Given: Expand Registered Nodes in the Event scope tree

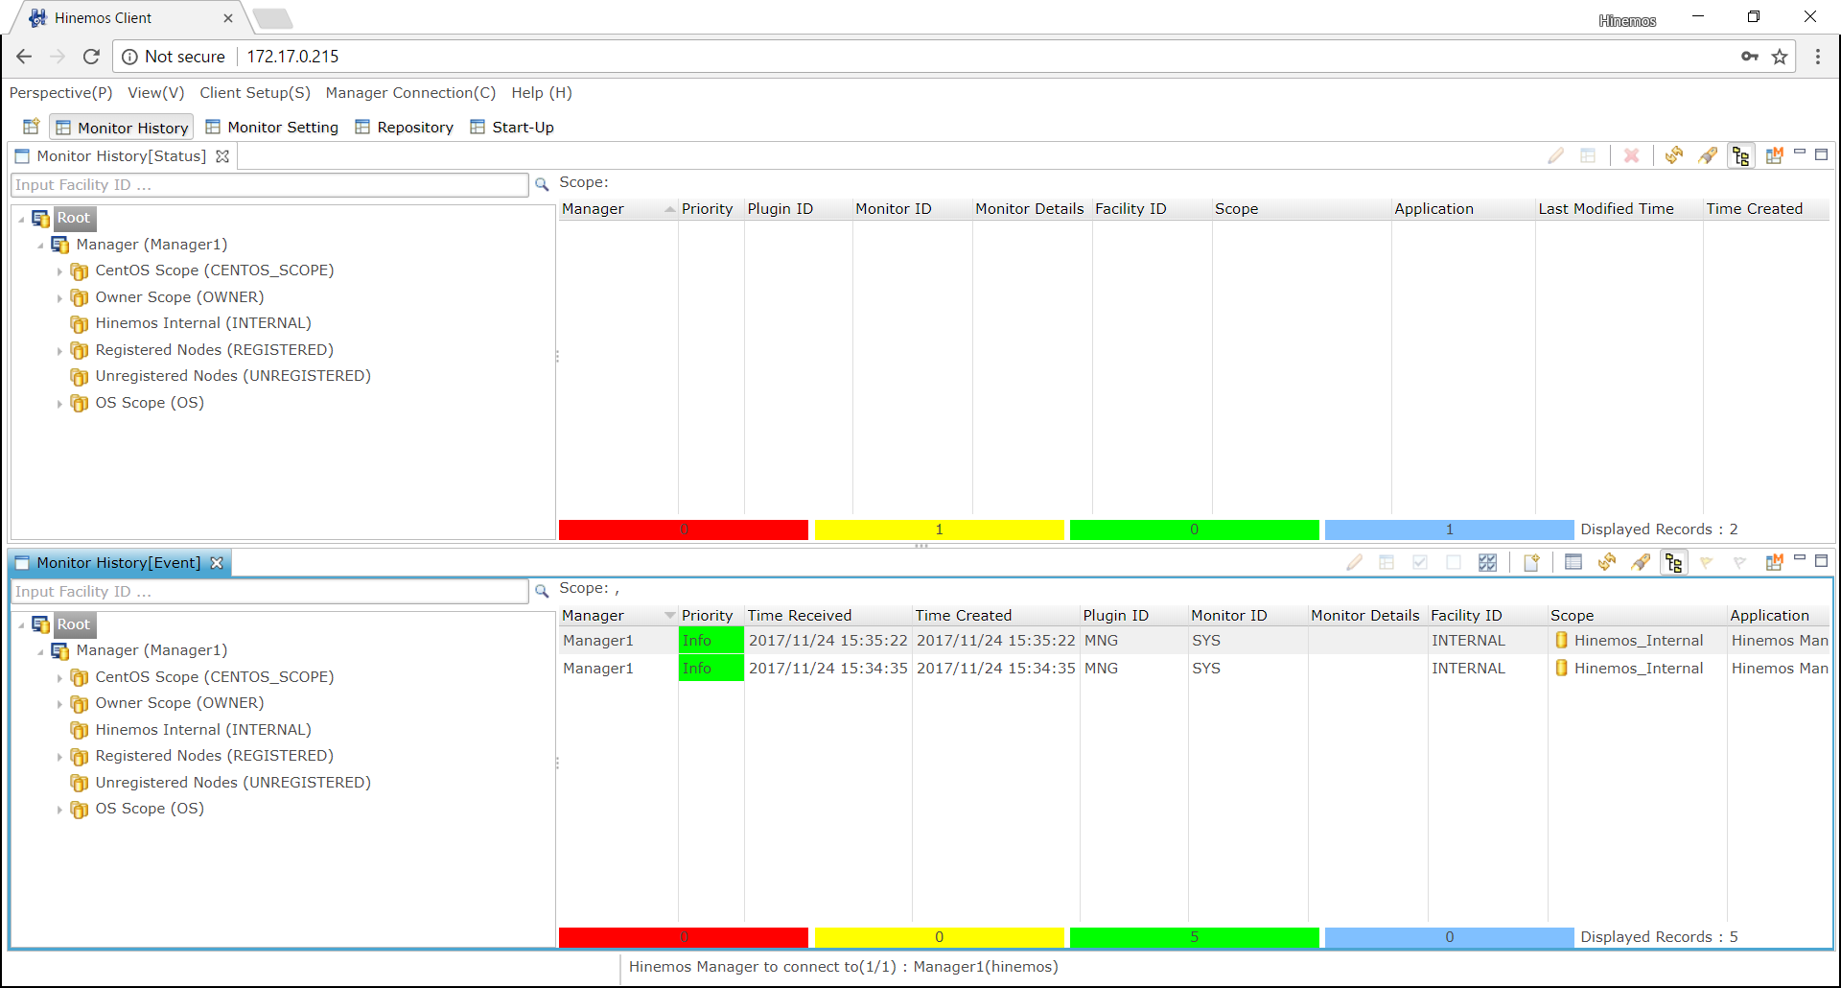Looking at the screenshot, I should [x=59, y=758].
